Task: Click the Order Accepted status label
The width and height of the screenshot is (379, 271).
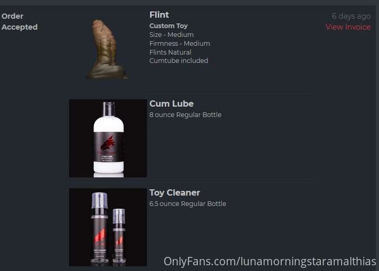Action: click(x=19, y=21)
